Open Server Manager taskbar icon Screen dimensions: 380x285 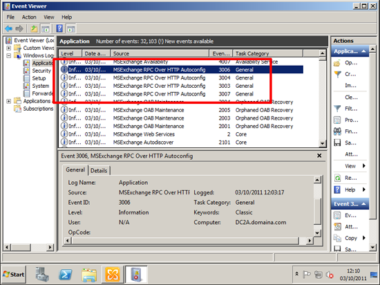(x=42, y=275)
